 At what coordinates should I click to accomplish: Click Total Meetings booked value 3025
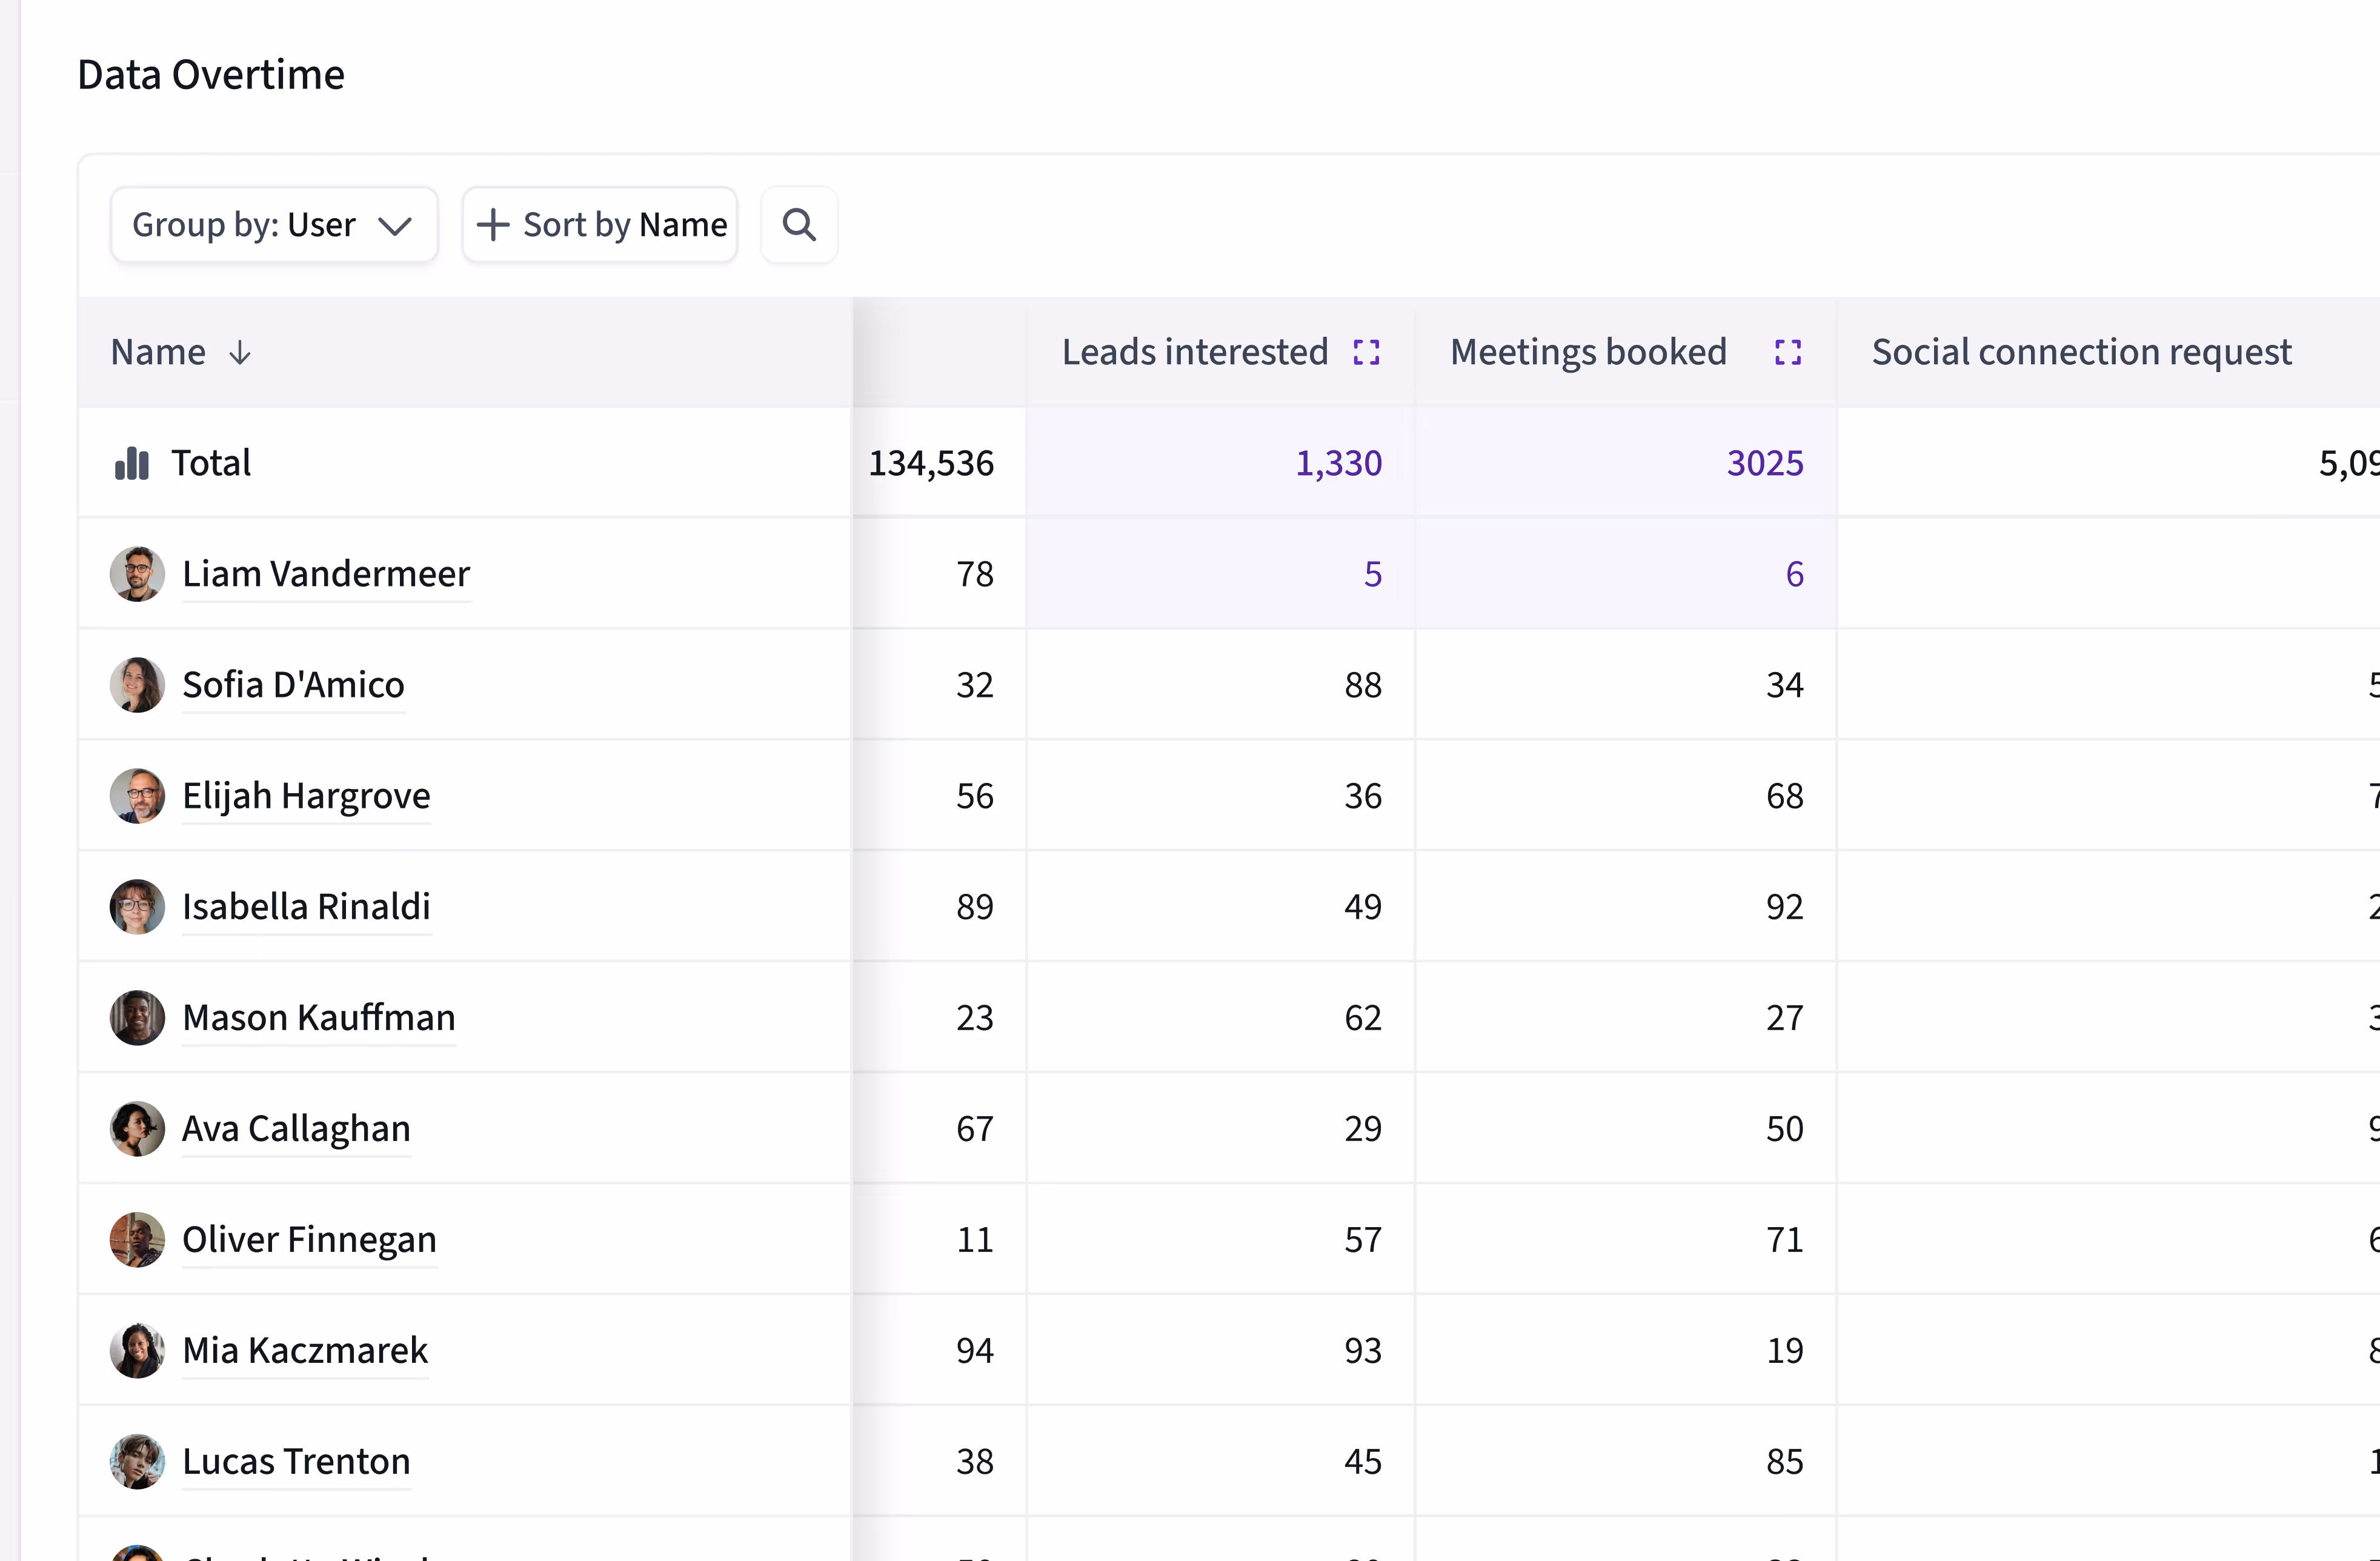[x=1765, y=463]
